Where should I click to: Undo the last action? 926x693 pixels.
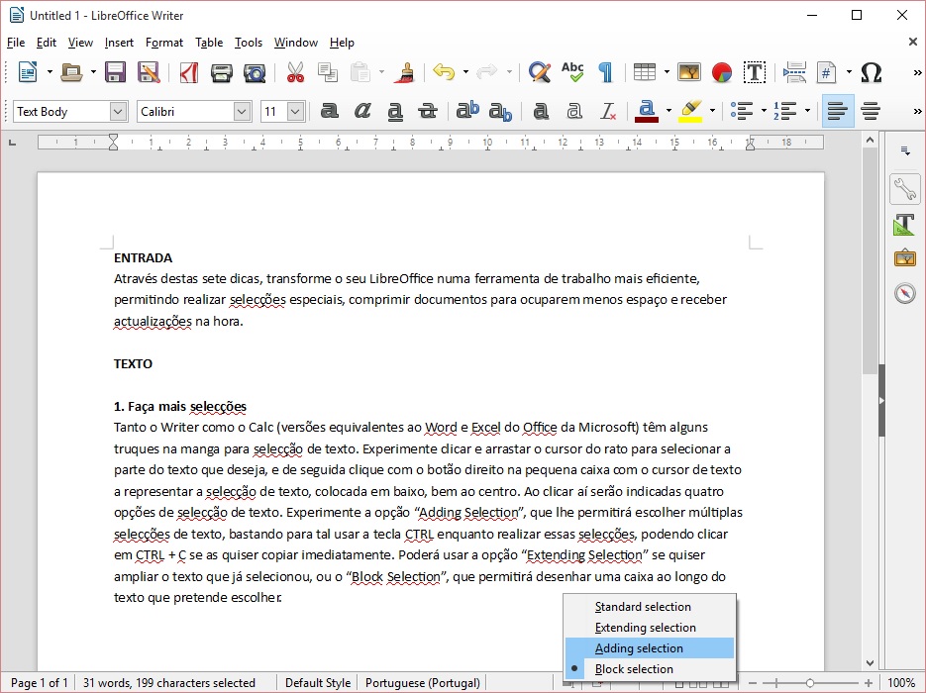444,72
